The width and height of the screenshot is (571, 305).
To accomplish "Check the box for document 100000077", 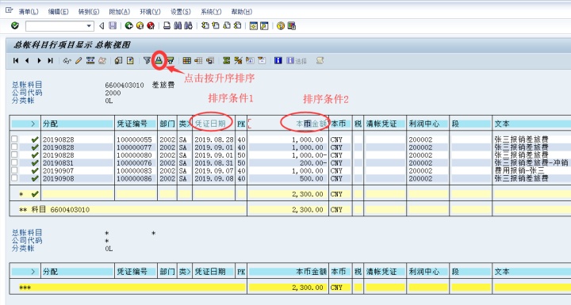I will click(x=14, y=147).
